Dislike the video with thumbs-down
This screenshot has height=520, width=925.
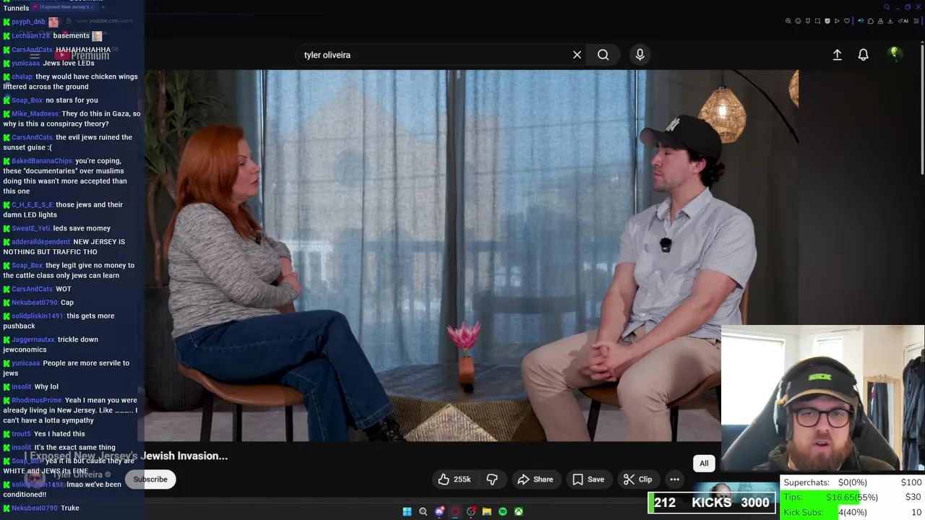[x=492, y=480]
